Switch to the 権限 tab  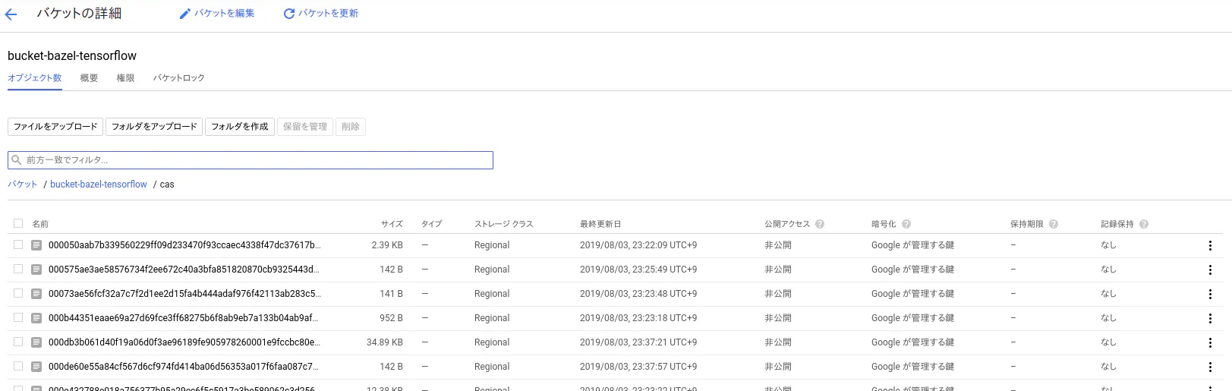[126, 78]
